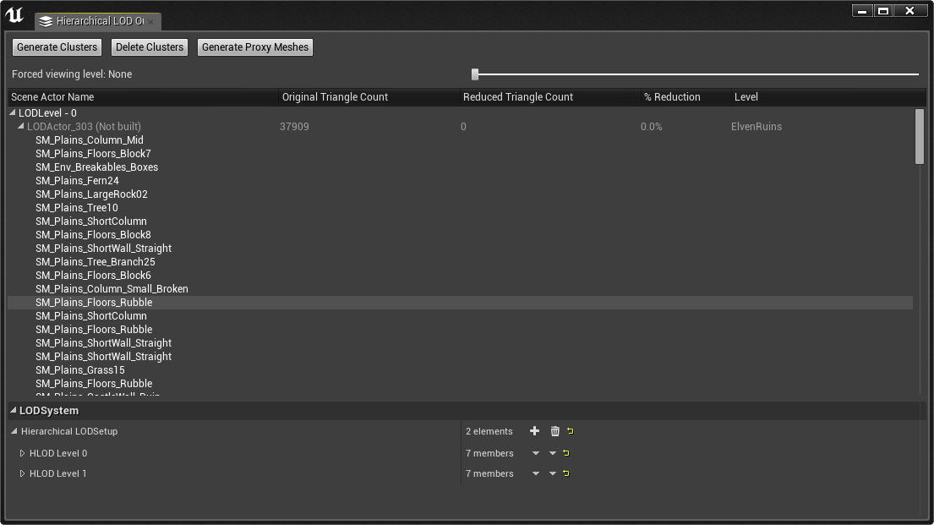
Task: Expand HLOD Level 1
Action: [x=22, y=473]
